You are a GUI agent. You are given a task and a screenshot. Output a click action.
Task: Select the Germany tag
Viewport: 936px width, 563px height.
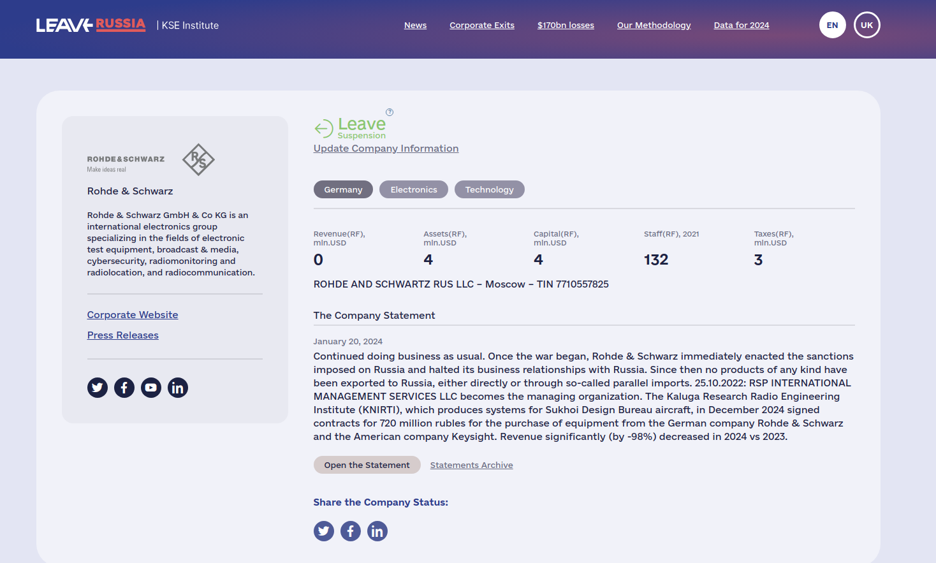343,189
